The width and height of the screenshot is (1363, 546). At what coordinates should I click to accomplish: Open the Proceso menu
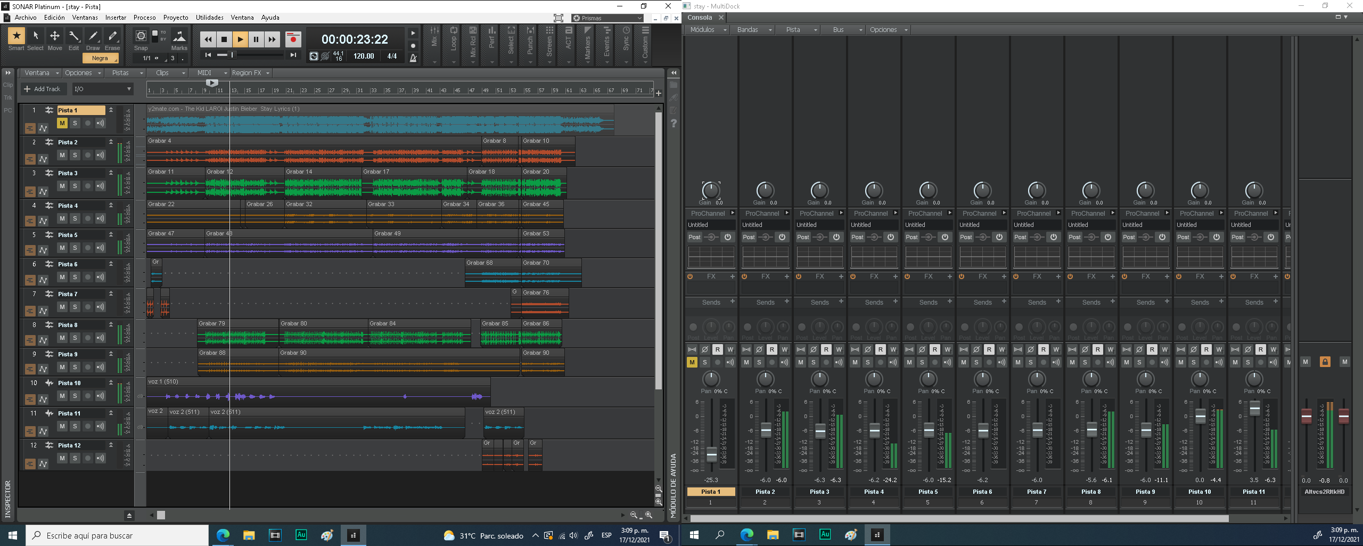(145, 18)
